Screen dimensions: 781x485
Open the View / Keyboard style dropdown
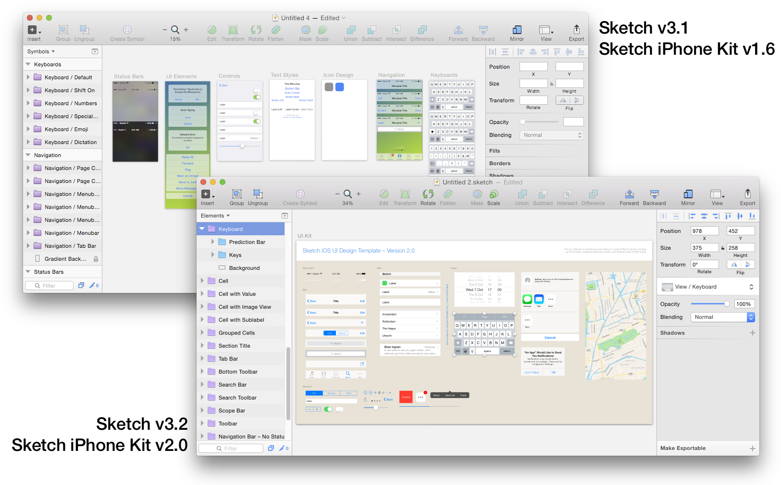point(707,287)
